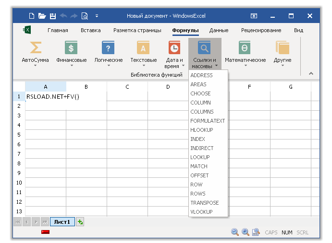Image resolution: width=332 pixels, height=243 pixels.
Task: Click the ribbon display options icon in the title bar
Action: point(254,16)
